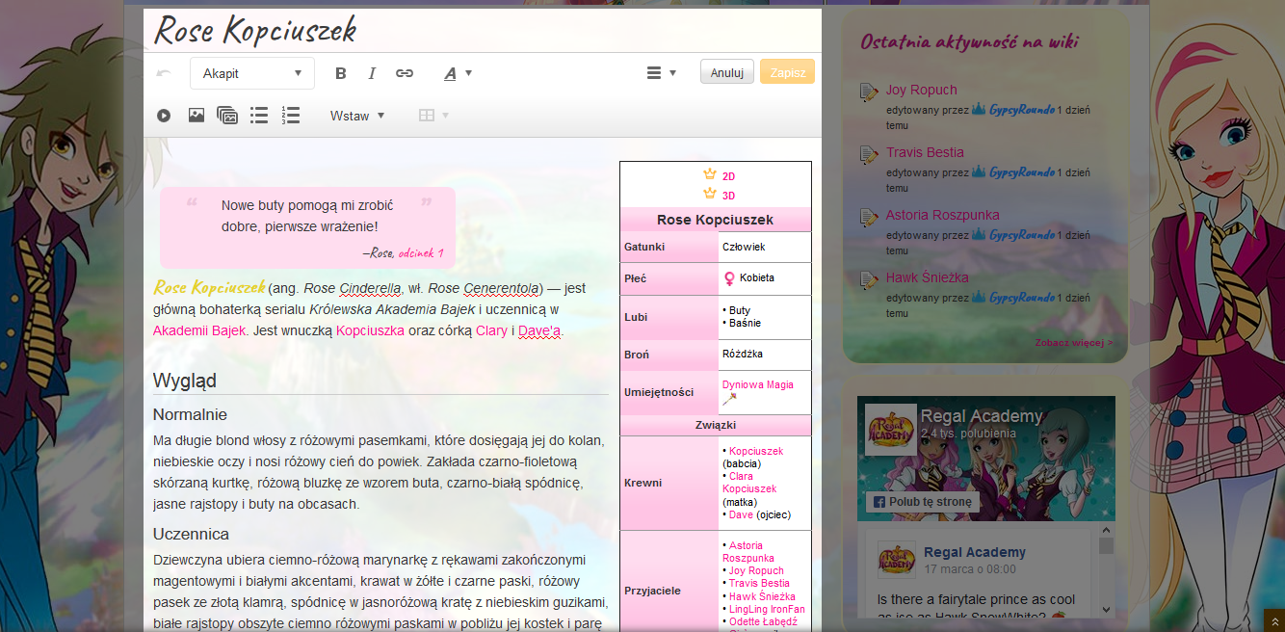
Task: Follow the odcinek 1 link in the quote
Action: point(421,252)
